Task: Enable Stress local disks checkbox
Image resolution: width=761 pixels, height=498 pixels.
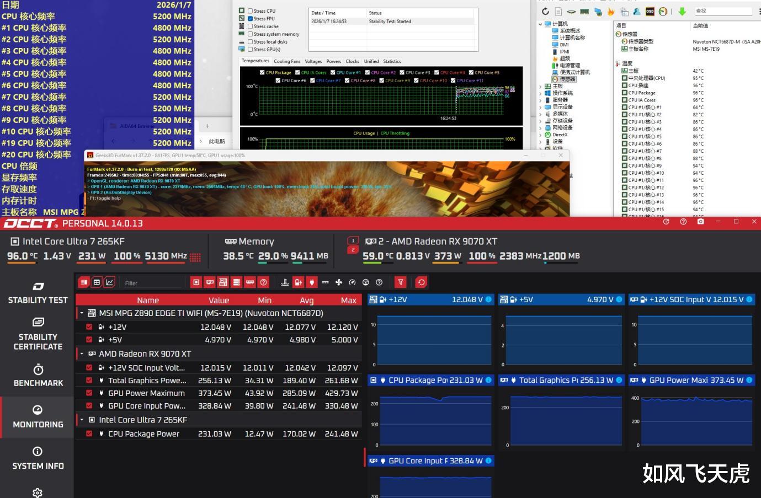Action: pyautogui.click(x=251, y=42)
